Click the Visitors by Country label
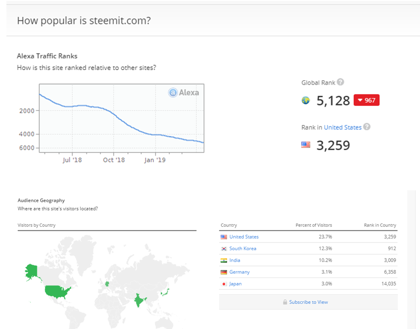Image resolution: width=420 pixels, height=329 pixels. coord(36,225)
